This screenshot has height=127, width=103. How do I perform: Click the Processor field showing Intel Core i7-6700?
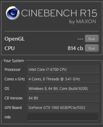point(63,70)
